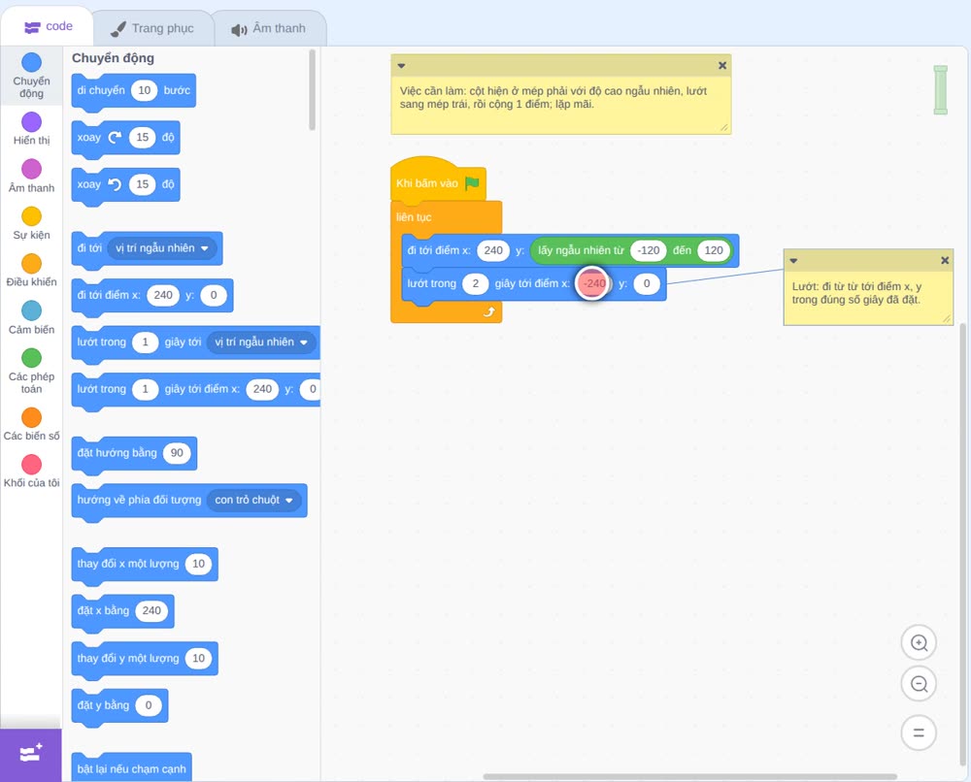
Task: Collapse the 'Việc cần làm' comment
Action: (401, 66)
